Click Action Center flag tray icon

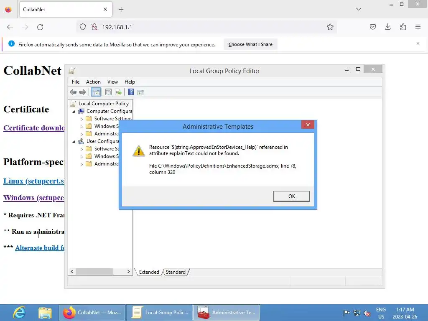pos(346,313)
